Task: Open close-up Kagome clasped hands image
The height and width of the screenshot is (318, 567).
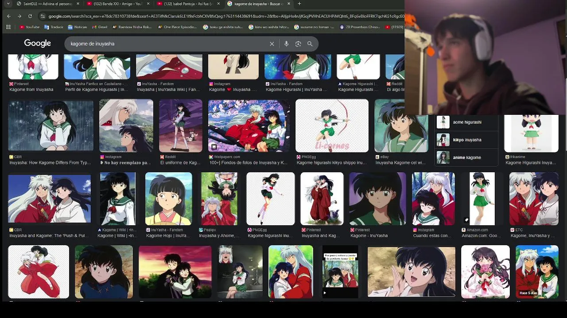Action: pyautogui.click(x=412, y=272)
